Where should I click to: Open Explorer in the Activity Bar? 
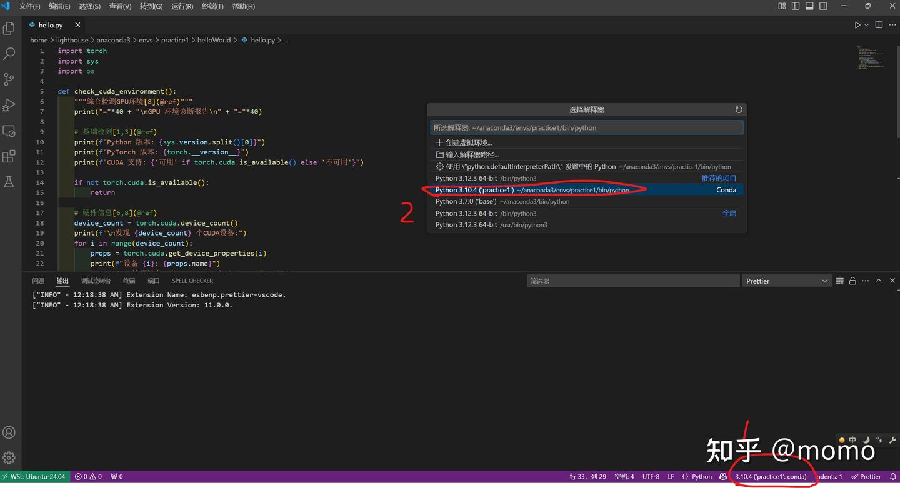[9, 28]
